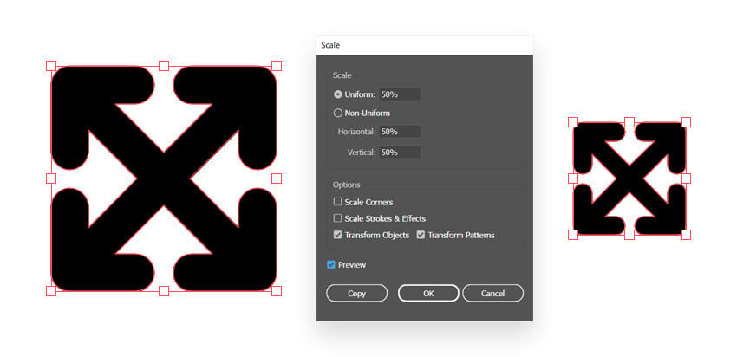The image size is (737, 357).
Task: Confirm scaling with the OK button
Action: click(428, 293)
